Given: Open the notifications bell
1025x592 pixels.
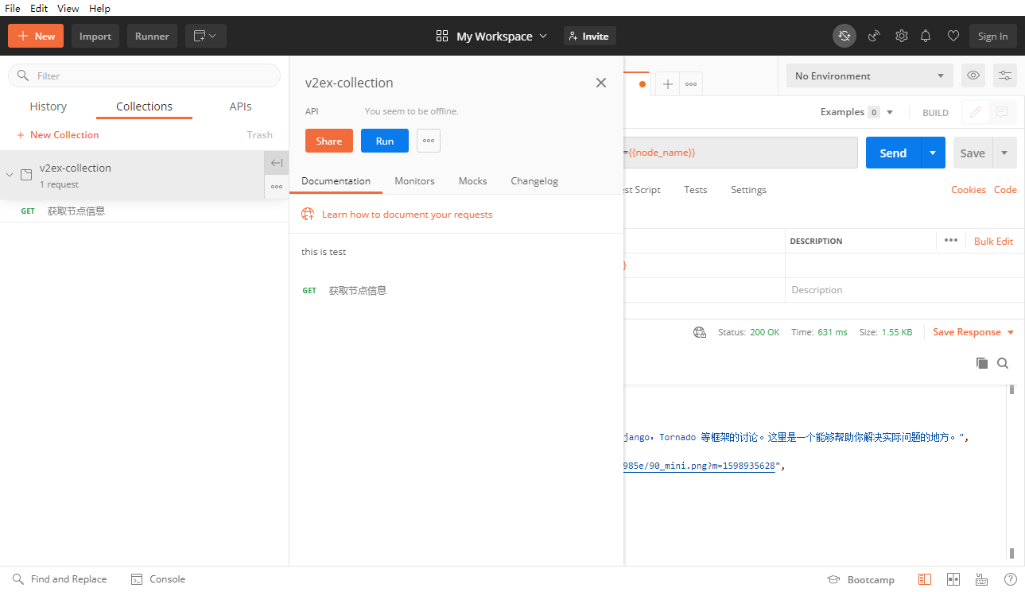Looking at the screenshot, I should [x=926, y=36].
